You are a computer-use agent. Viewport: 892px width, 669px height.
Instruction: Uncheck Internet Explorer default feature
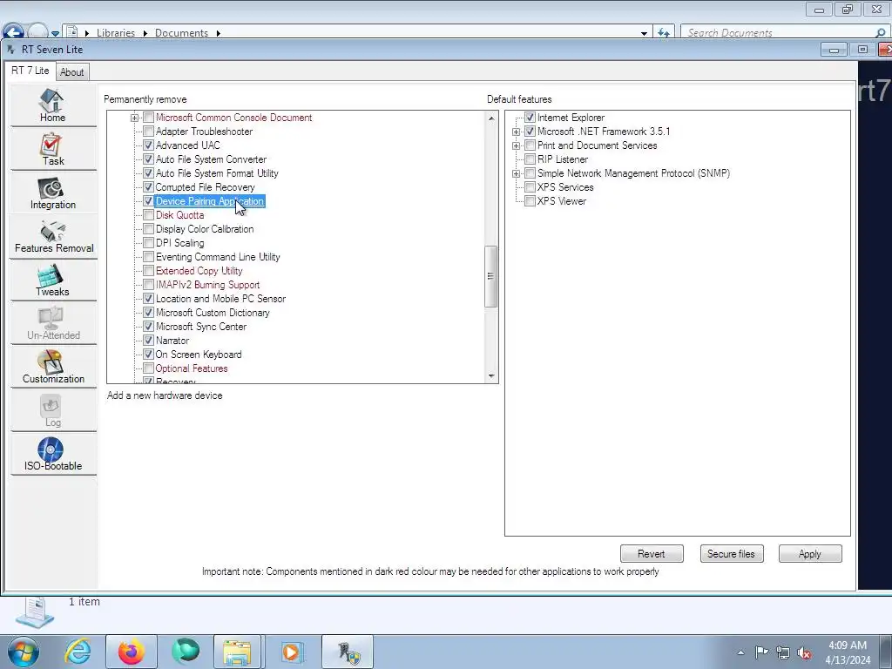(530, 118)
